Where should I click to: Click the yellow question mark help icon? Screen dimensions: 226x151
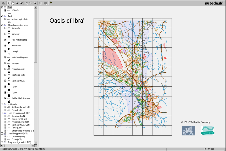(51, 3)
